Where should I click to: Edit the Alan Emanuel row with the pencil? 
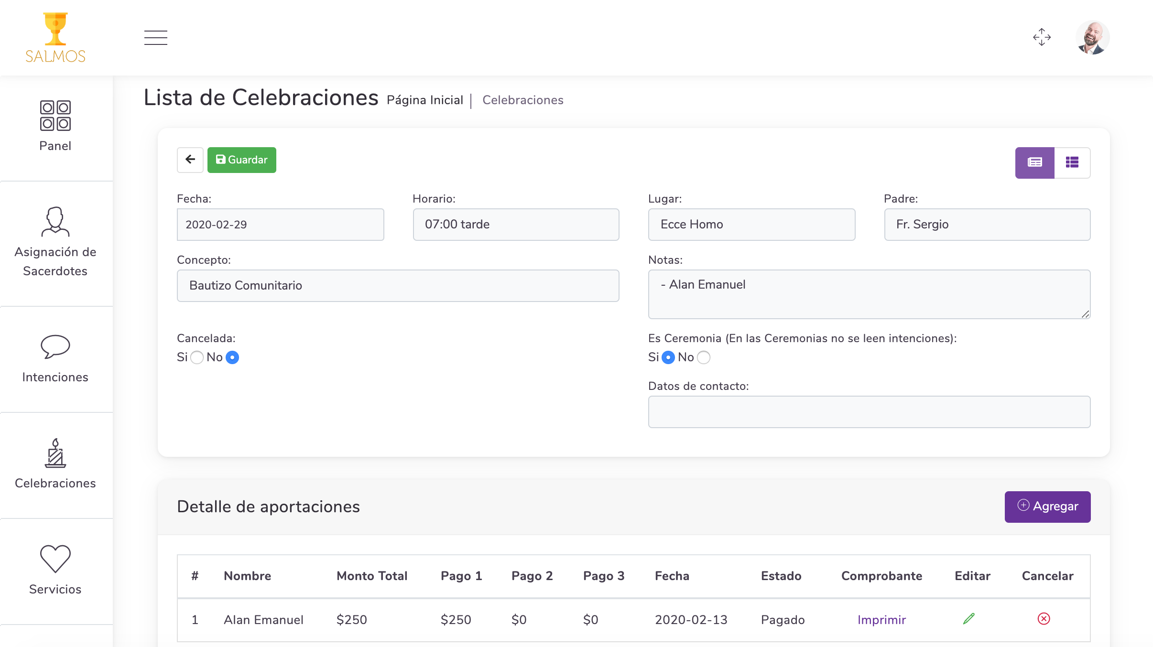click(x=969, y=619)
